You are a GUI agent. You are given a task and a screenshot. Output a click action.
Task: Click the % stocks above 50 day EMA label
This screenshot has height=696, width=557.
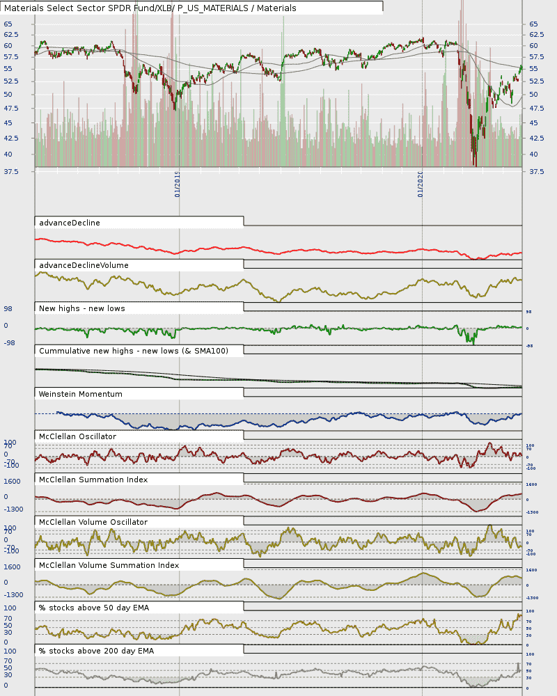(x=94, y=608)
